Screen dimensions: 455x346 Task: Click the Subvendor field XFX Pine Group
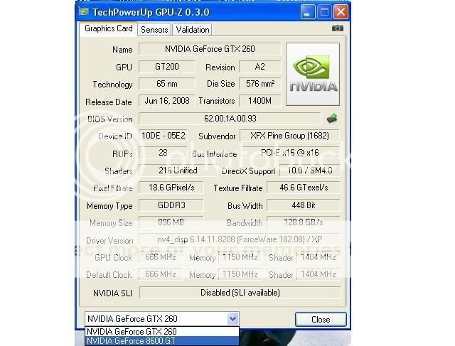[x=289, y=136]
